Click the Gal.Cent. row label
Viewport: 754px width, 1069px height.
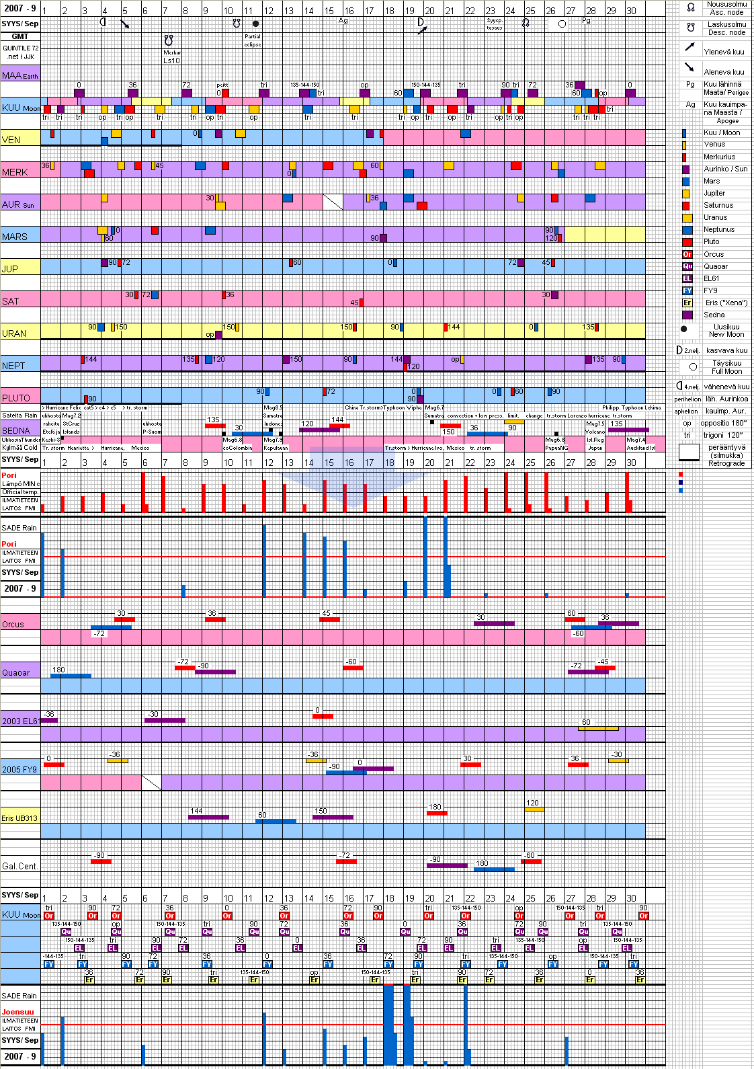point(19,866)
